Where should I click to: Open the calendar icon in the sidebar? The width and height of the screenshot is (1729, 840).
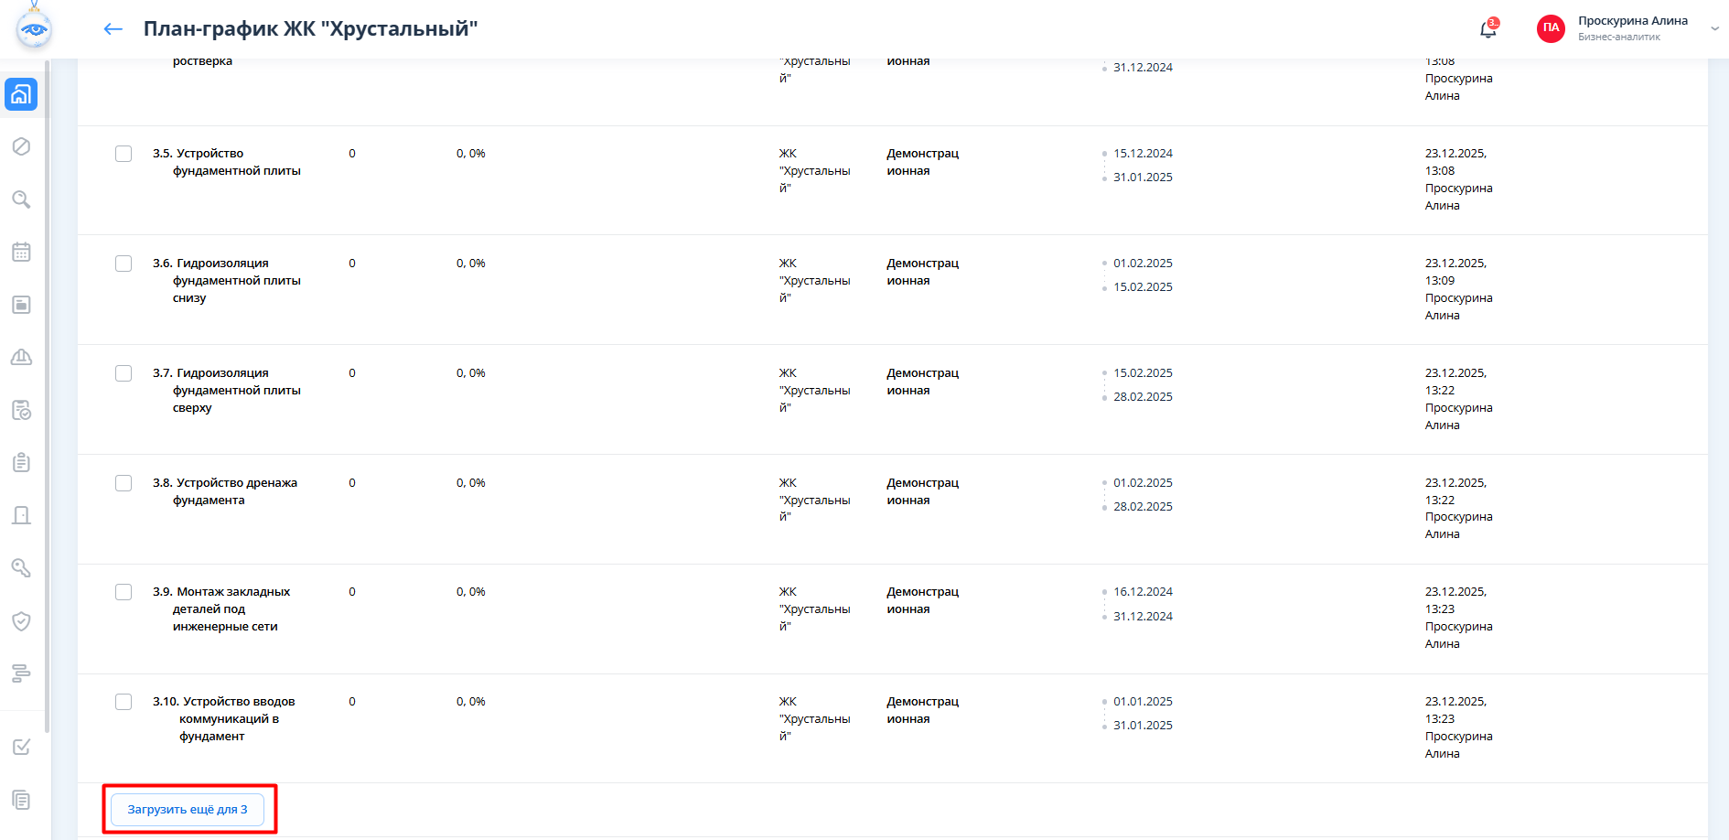(x=21, y=252)
